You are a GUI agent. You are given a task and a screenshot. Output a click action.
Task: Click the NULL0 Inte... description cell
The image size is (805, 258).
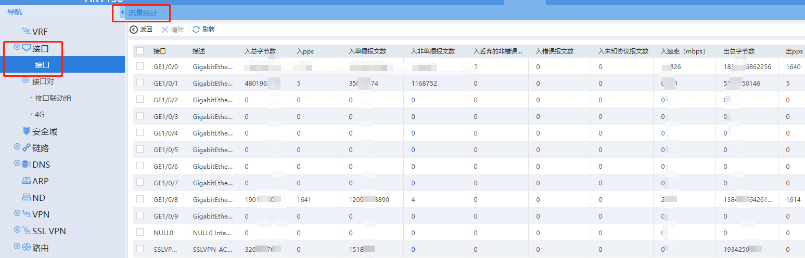point(213,233)
